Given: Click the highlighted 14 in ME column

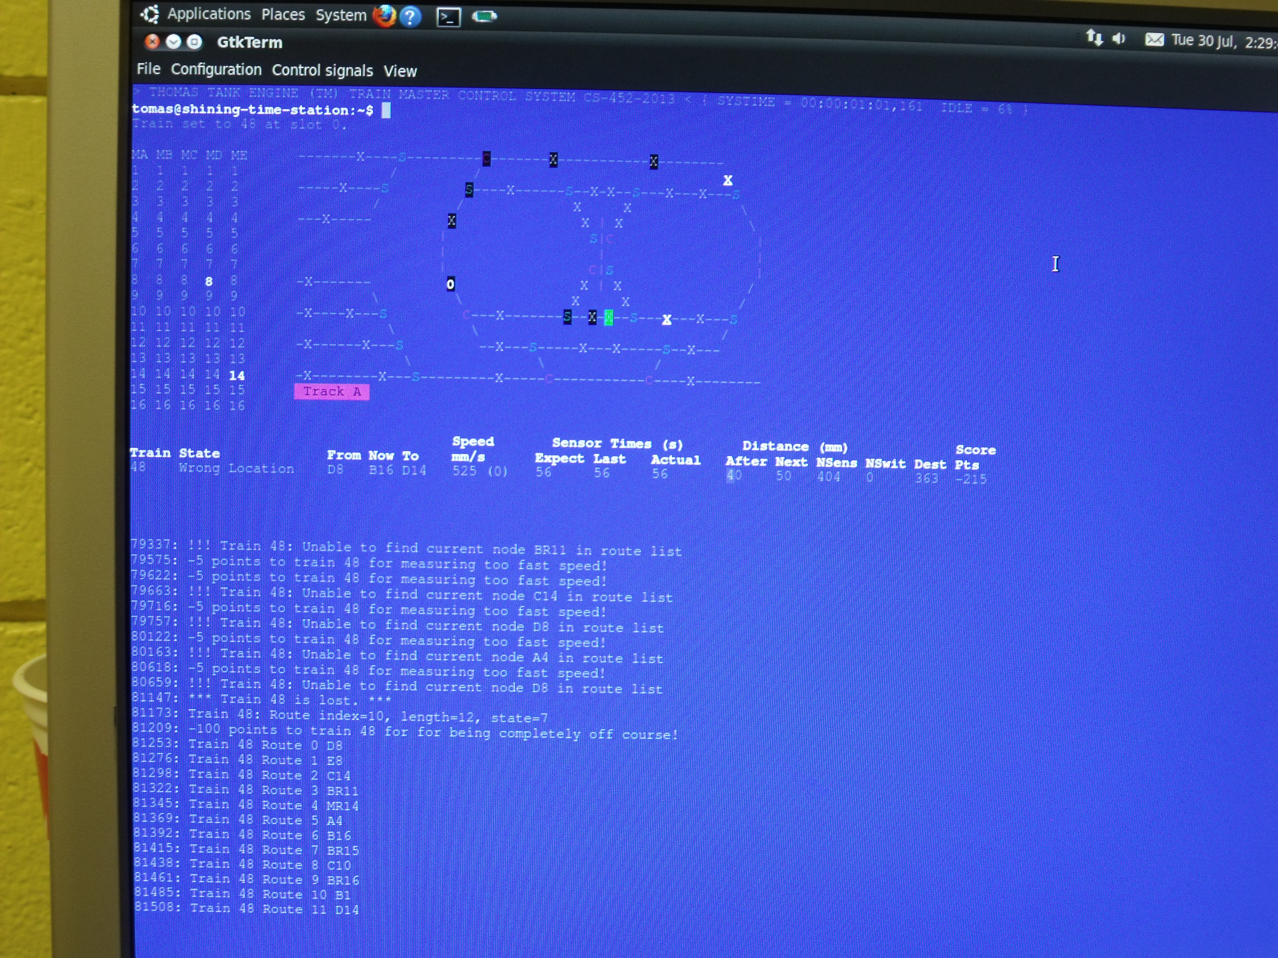Looking at the screenshot, I should coord(237,375).
